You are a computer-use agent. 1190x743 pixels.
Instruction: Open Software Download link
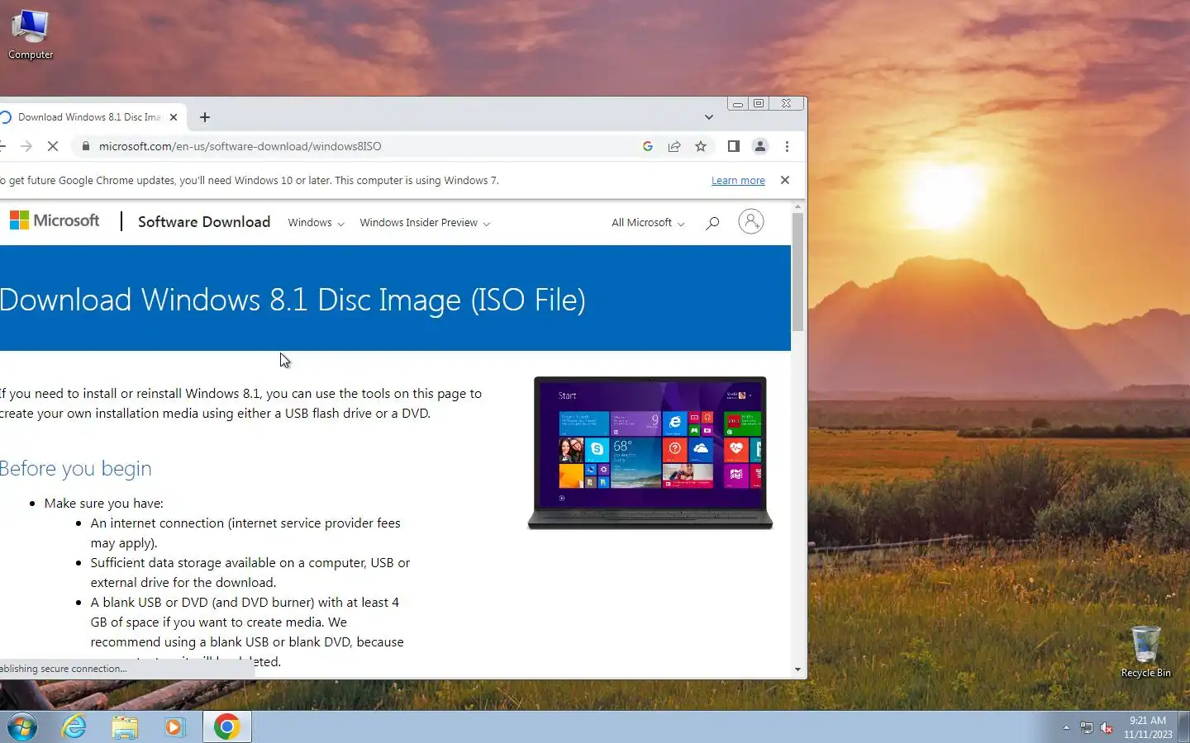click(204, 222)
